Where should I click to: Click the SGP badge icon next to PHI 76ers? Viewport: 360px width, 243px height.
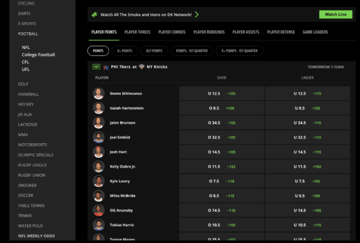point(96,67)
